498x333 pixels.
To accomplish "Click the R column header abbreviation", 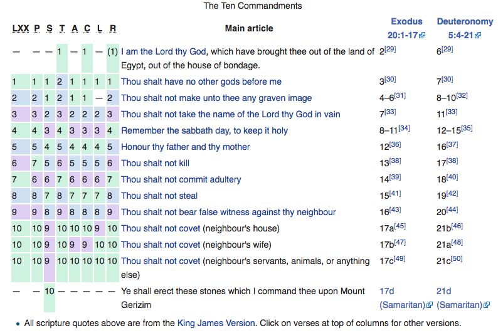I will click(113, 29).
